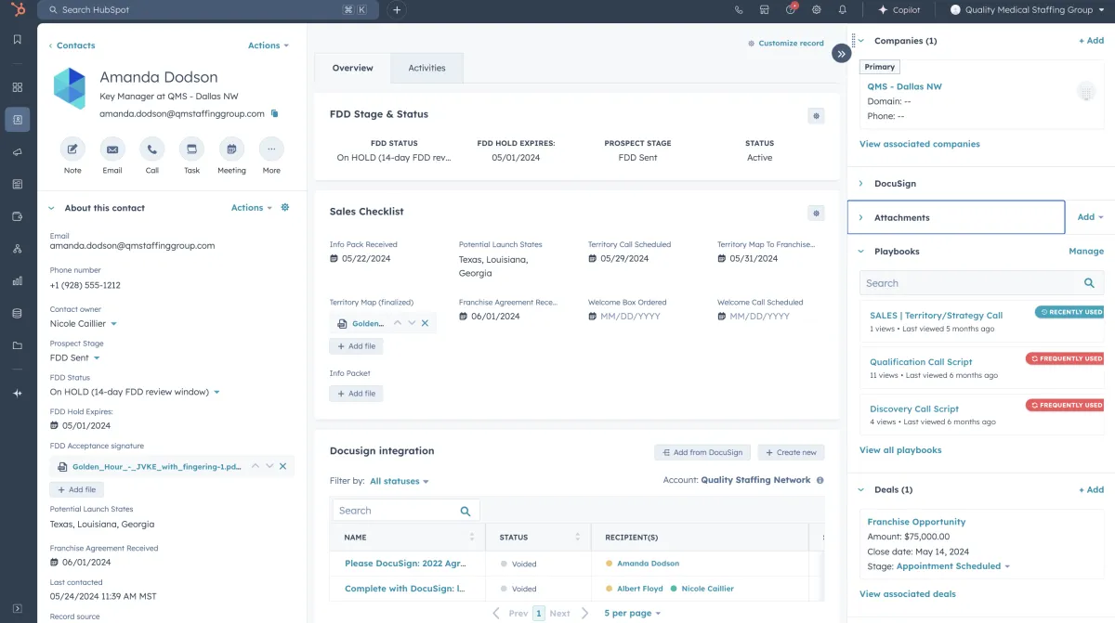Click Add from DocuSign button
Viewport: 1115px width, 623px height.
coord(702,452)
